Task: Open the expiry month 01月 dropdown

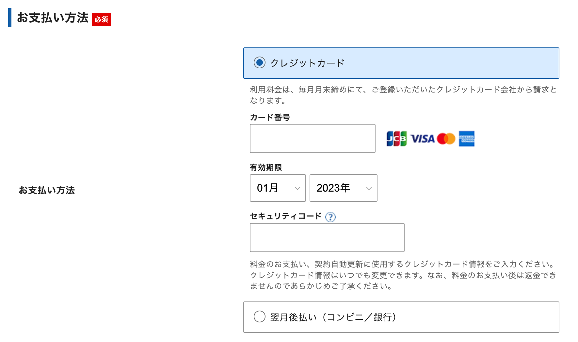Action: (278, 188)
